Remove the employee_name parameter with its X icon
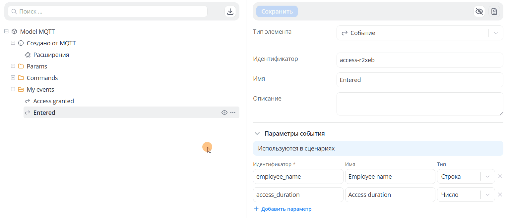Screen dimensions: 508x218 coord(500,176)
